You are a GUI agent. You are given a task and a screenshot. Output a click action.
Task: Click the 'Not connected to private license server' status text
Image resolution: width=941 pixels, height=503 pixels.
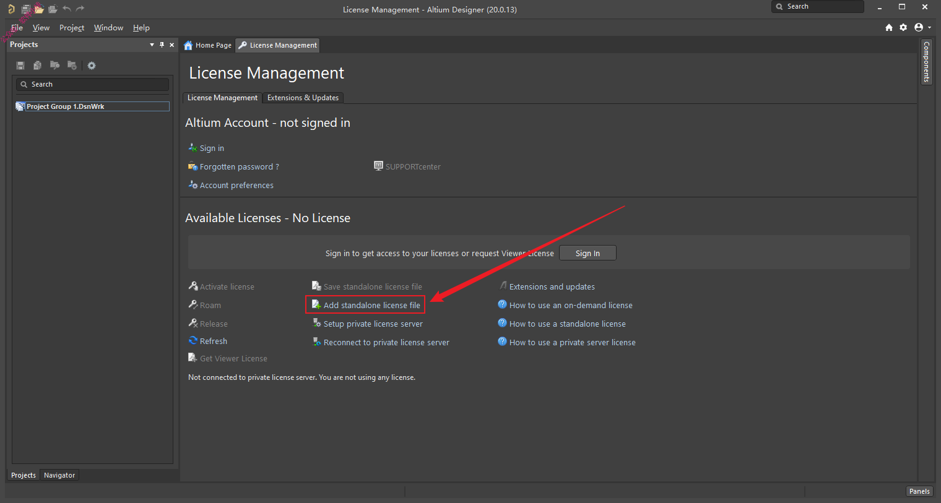coord(301,377)
